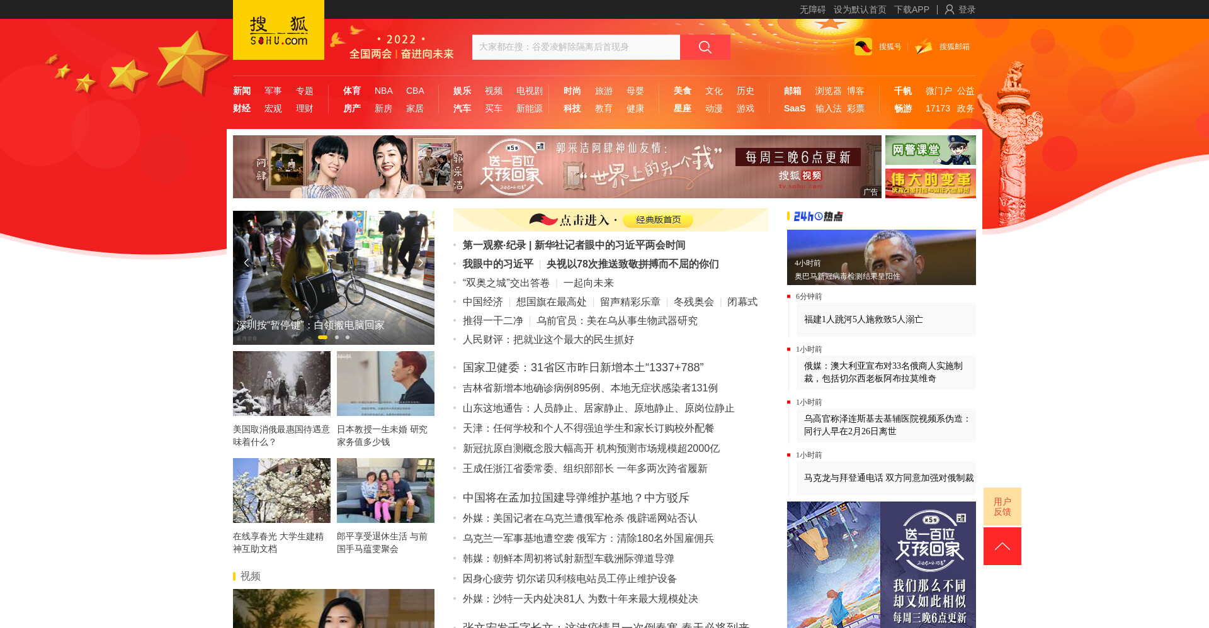The image size is (1209, 628).
Task: Open the 新冠抗原自测概念股 headline
Action: (x=591, y=449)
